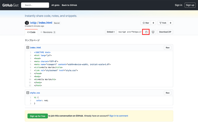Copy the embed script to clipboard

pos(146,32)
